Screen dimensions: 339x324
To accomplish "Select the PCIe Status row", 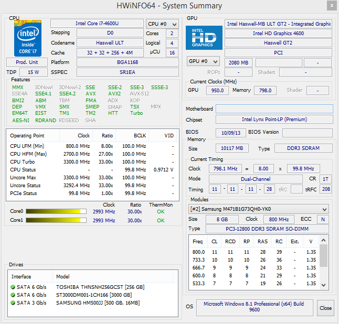I will coord(92,193).
